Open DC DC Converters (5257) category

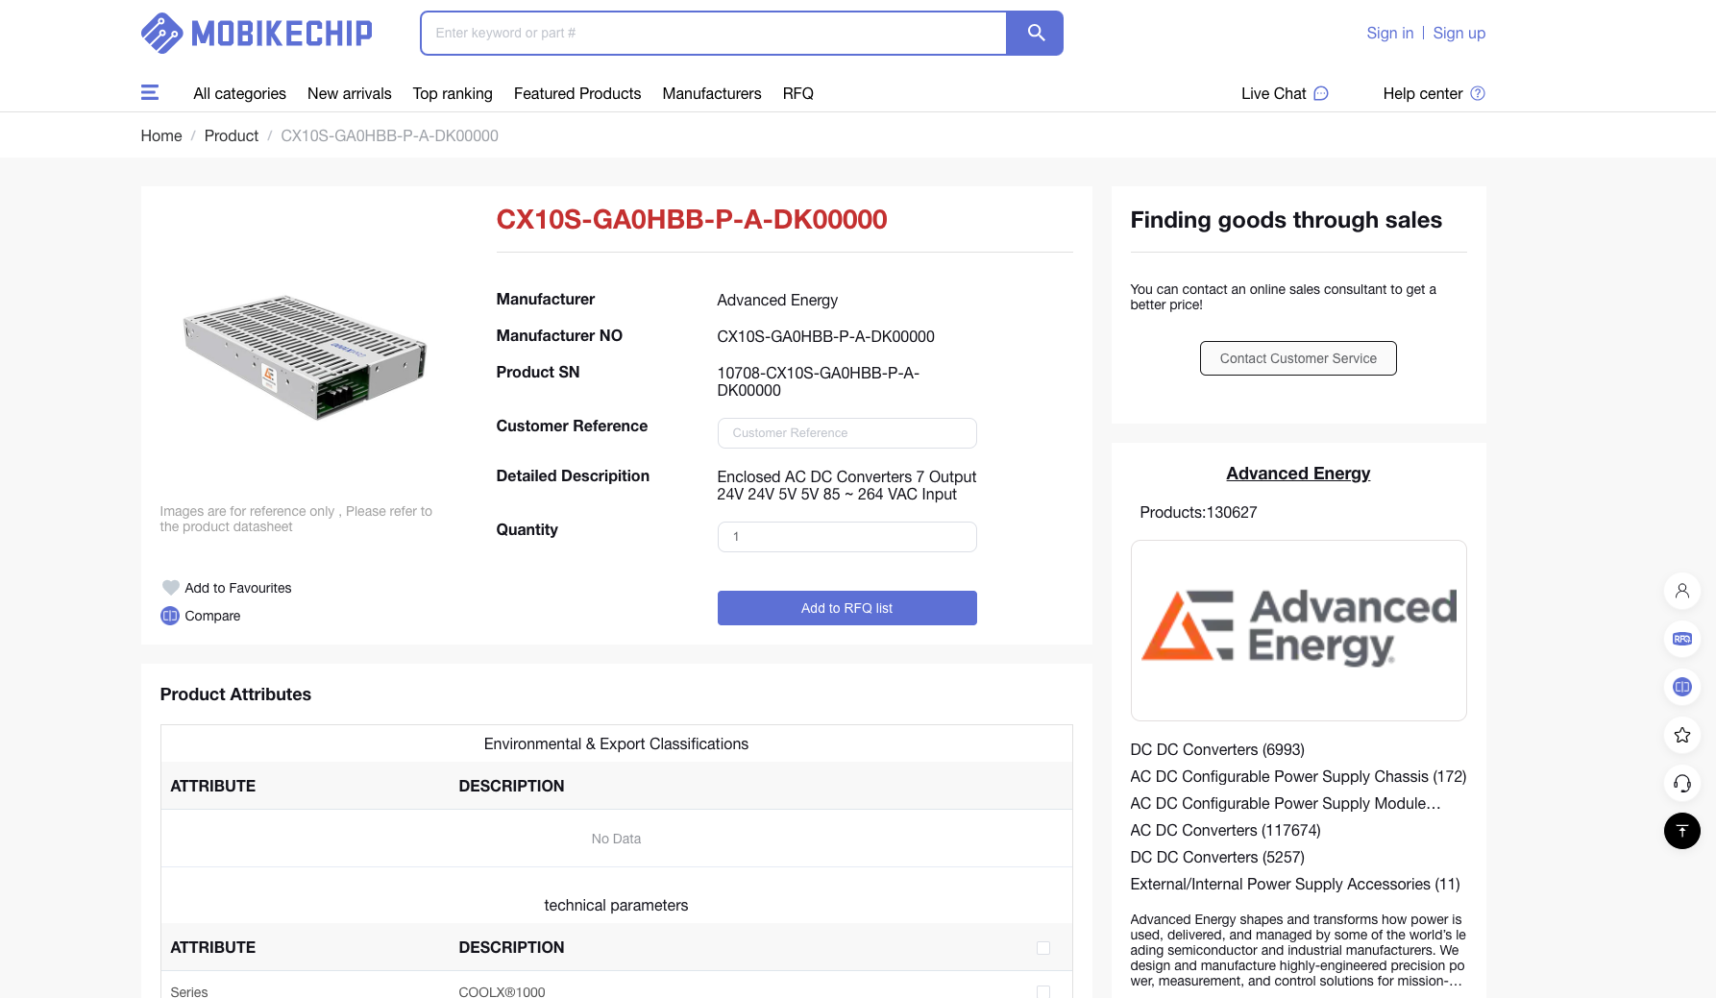tap(1217, 857)
